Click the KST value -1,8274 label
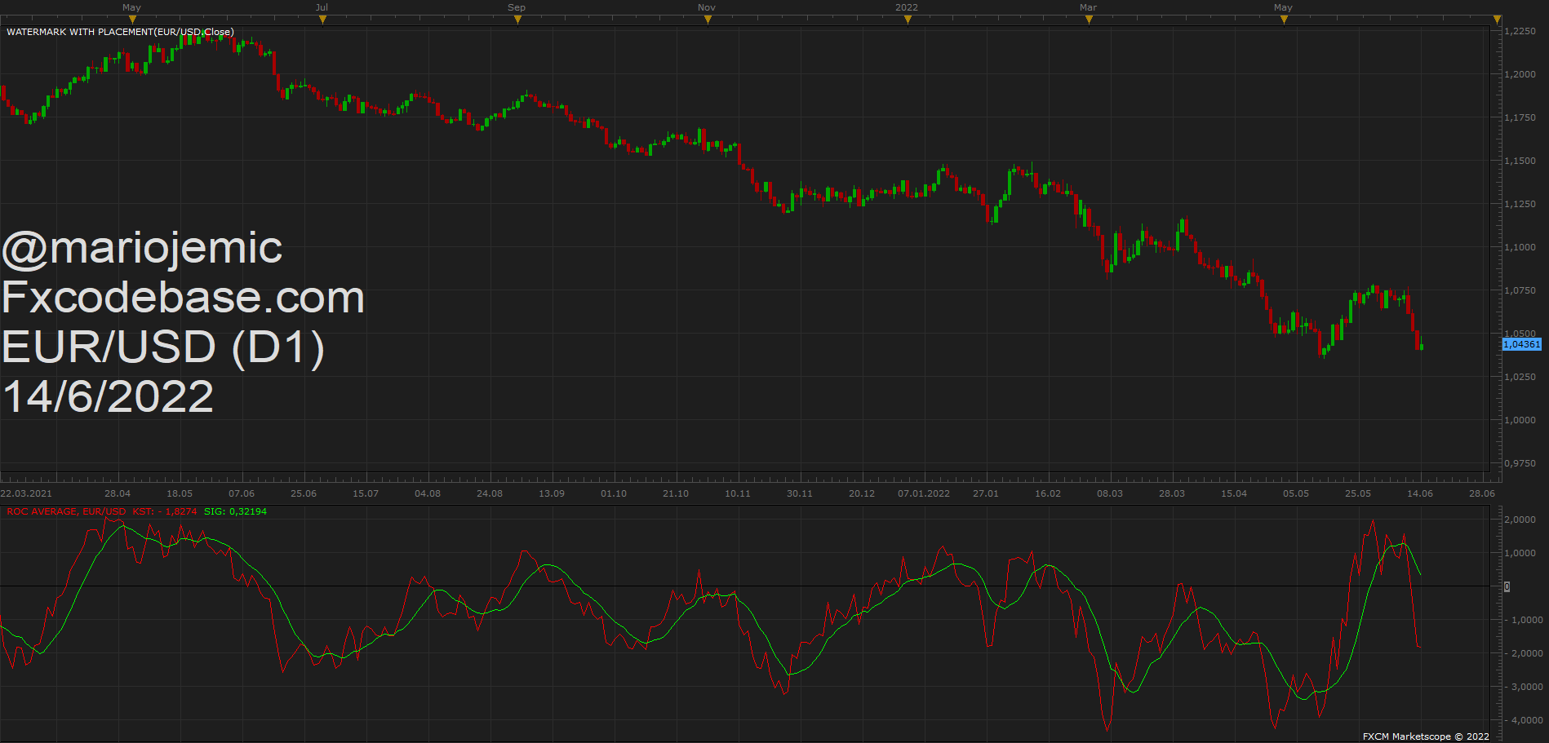This screenshot has height=743, width=1549. tap(165, 511)
